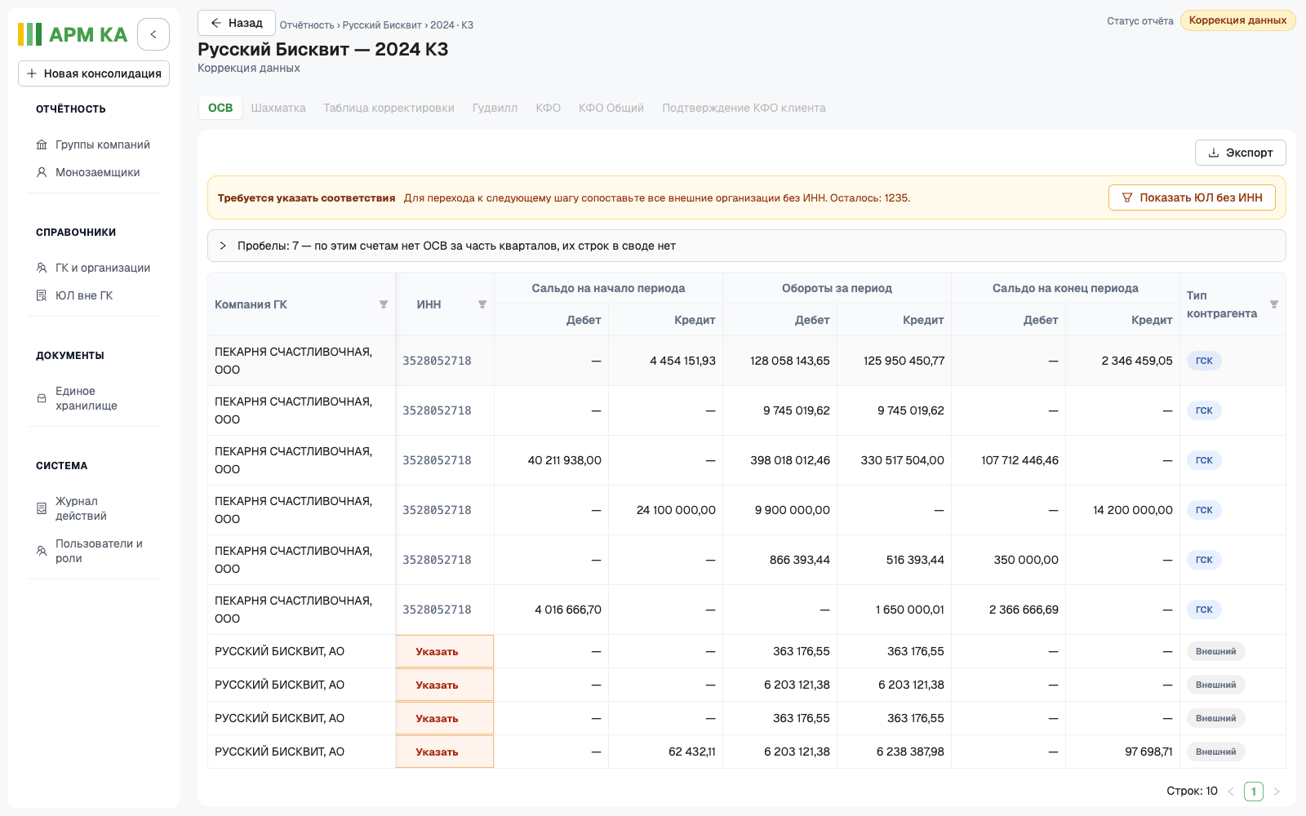Open the filter on Компания ГК column

[384, 304]
